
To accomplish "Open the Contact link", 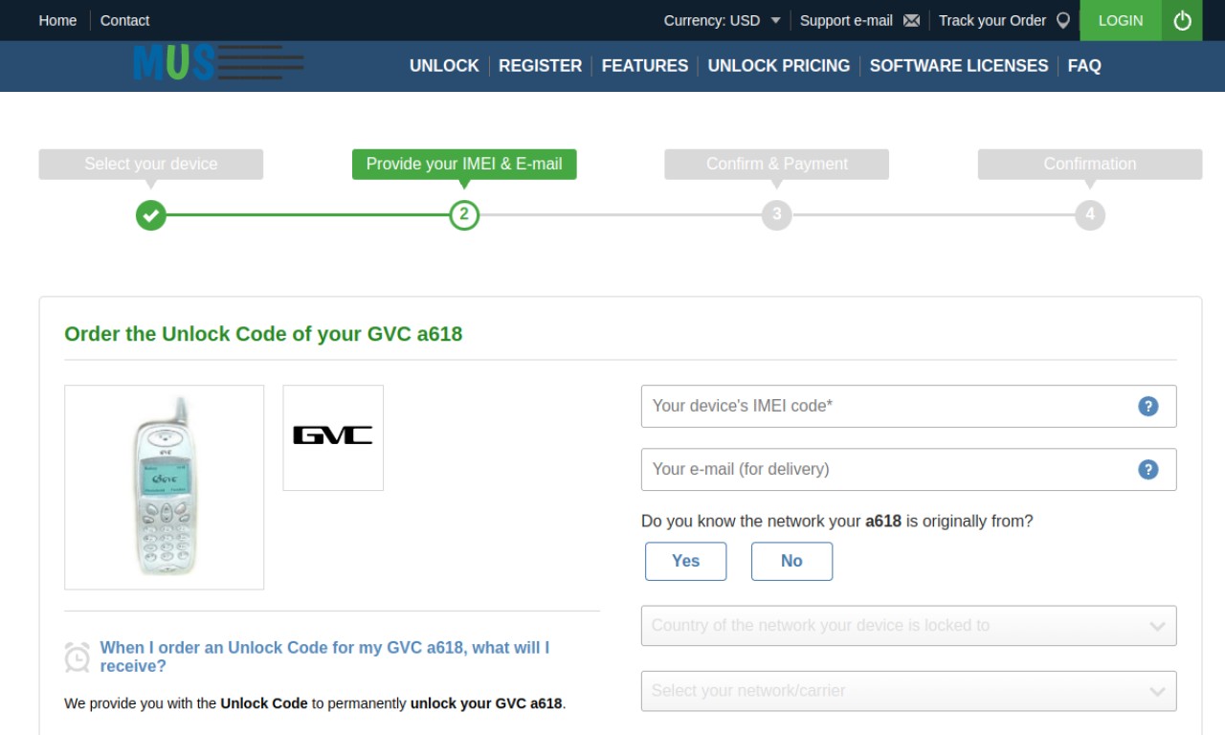I will 124,20.
